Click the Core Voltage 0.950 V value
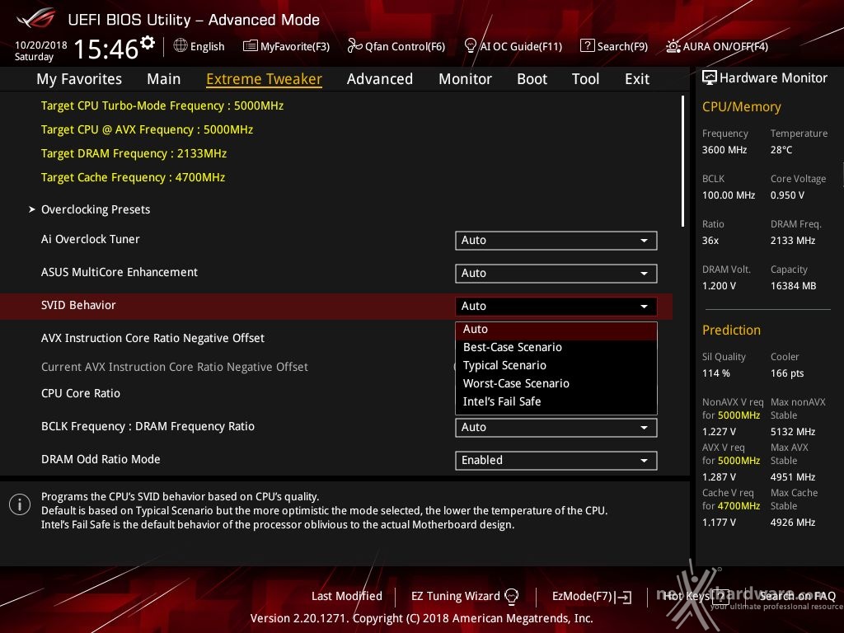844x633 pixels. click(x=787, y=195)
